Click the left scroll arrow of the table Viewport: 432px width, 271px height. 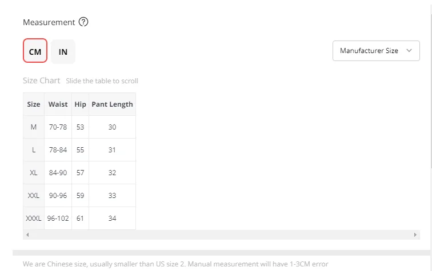pyautogui.click(x=27, y=234)
